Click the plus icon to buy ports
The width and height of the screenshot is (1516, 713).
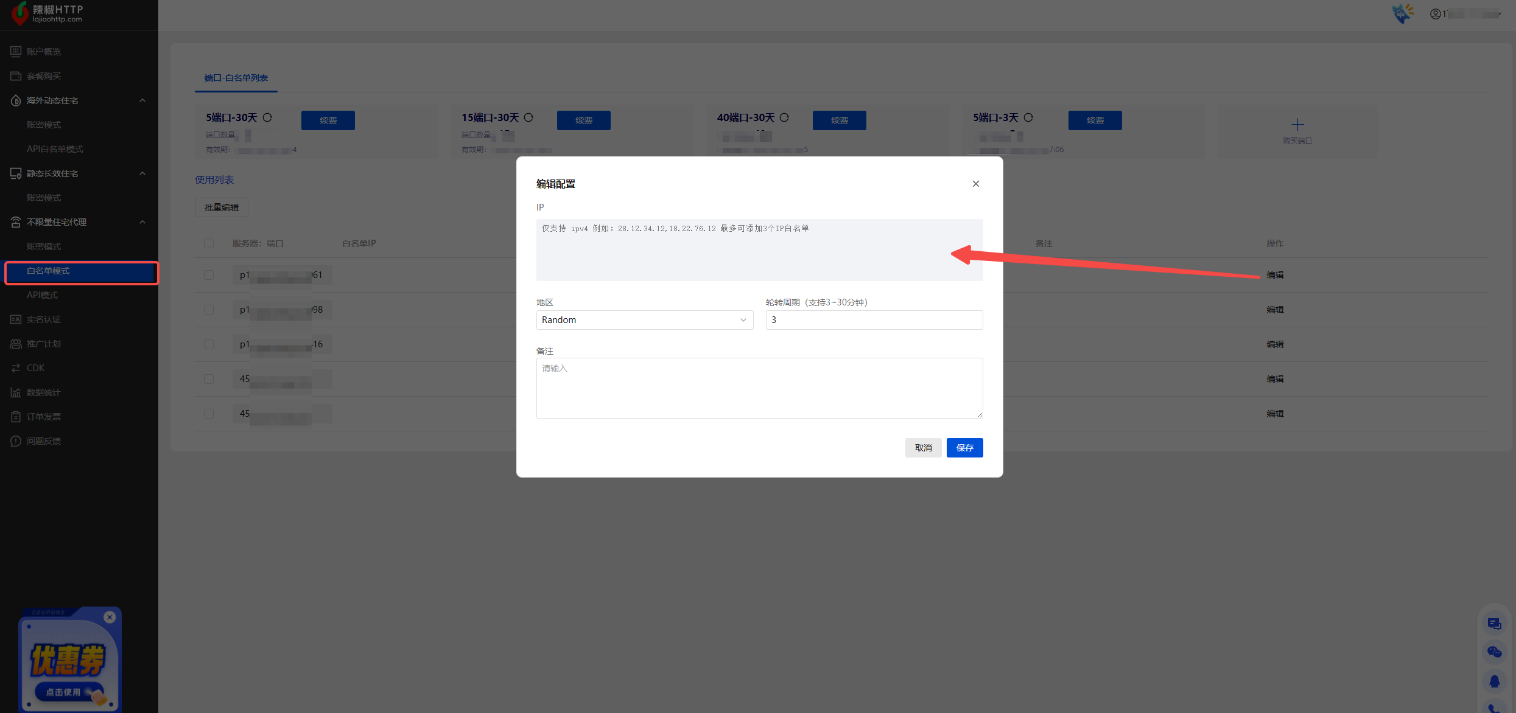[1297, 125]
